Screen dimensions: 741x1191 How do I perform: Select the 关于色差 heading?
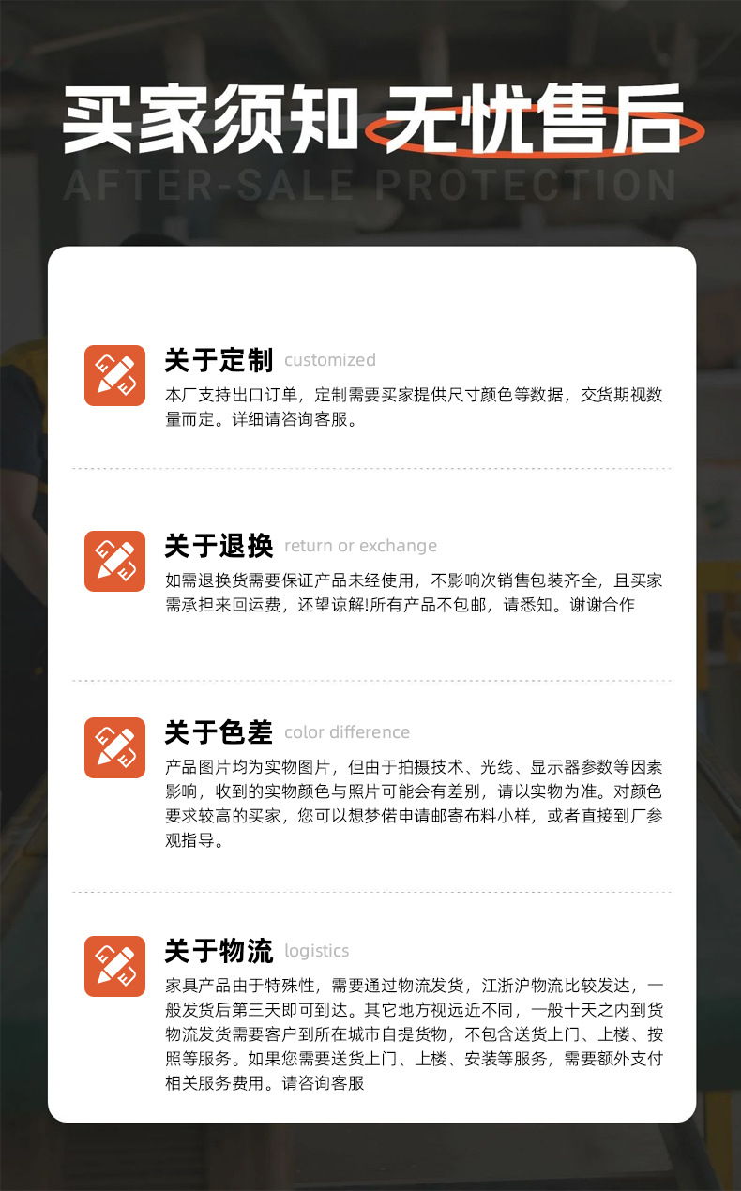pyautogui.click(x=219, y=732)
